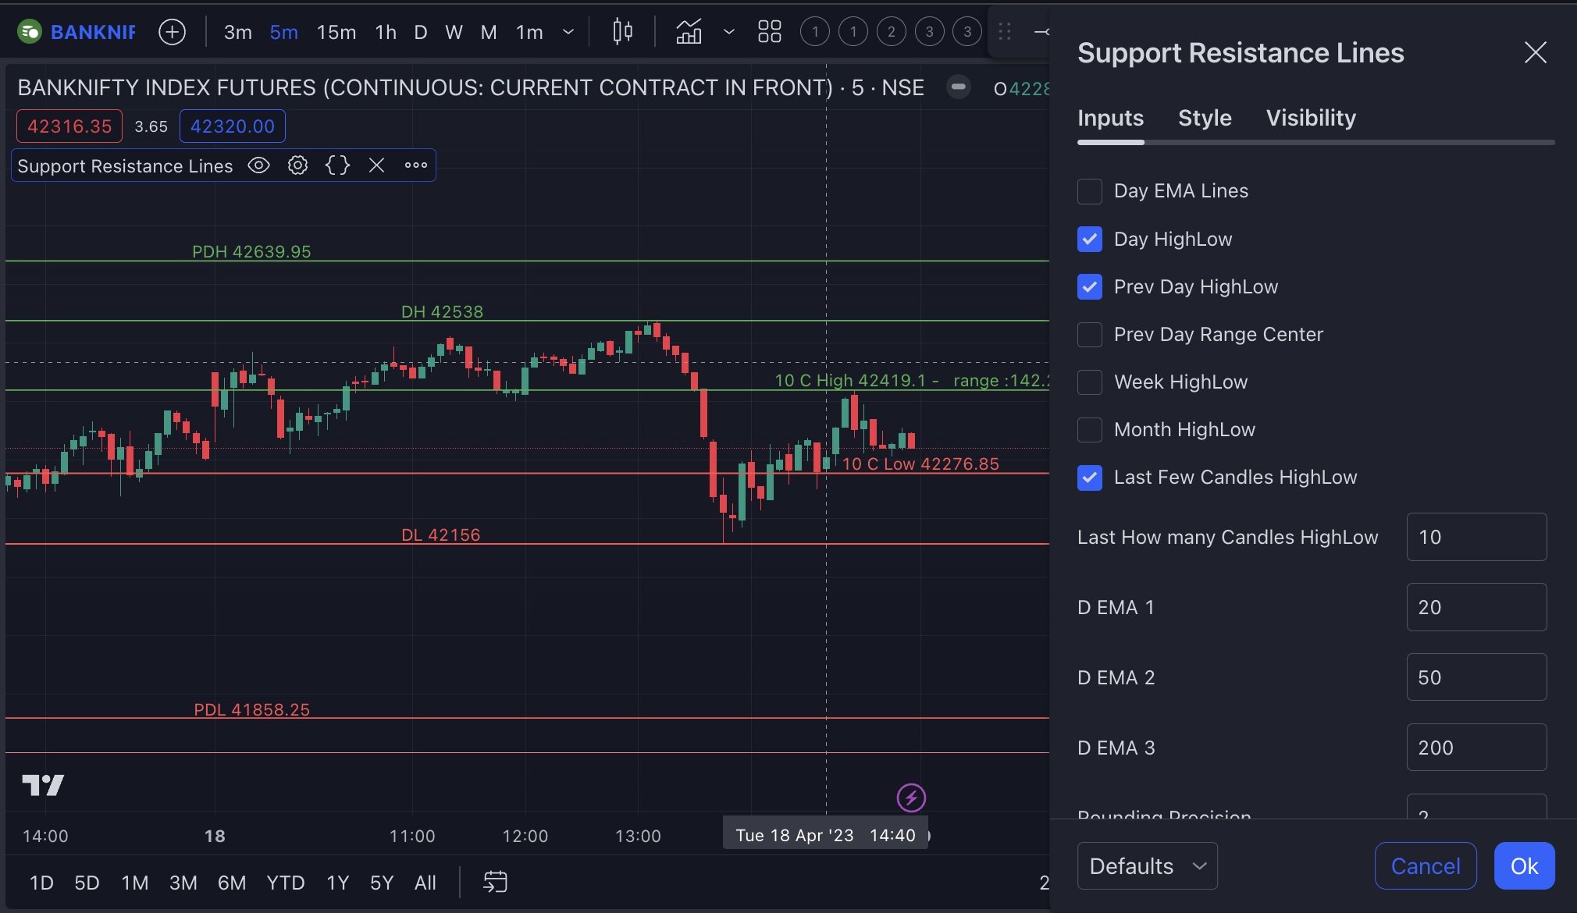
Task: Click the 10 C Low 42276.85 label
Action: pos(920,464)
